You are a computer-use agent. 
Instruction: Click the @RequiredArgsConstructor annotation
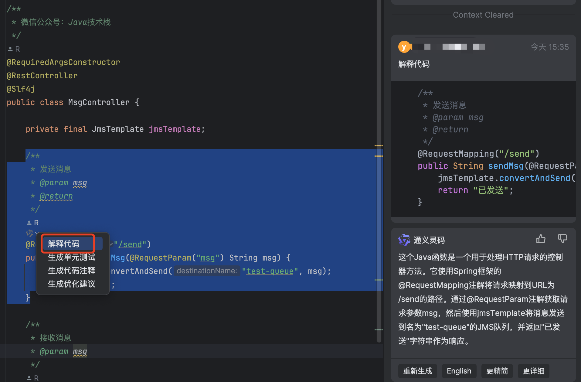point(63,62)
